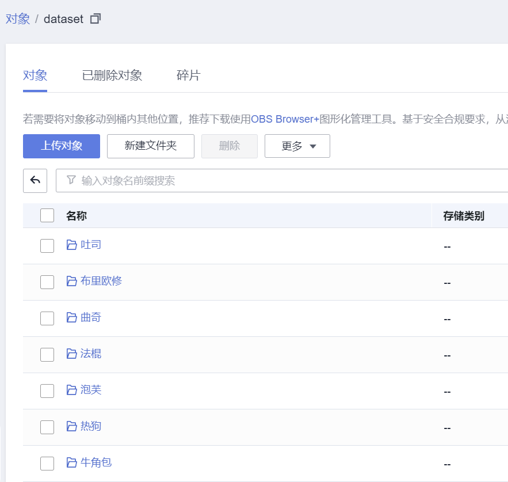Switch to the 已删除对象 tab
The image size is (508, 482).
112,75
